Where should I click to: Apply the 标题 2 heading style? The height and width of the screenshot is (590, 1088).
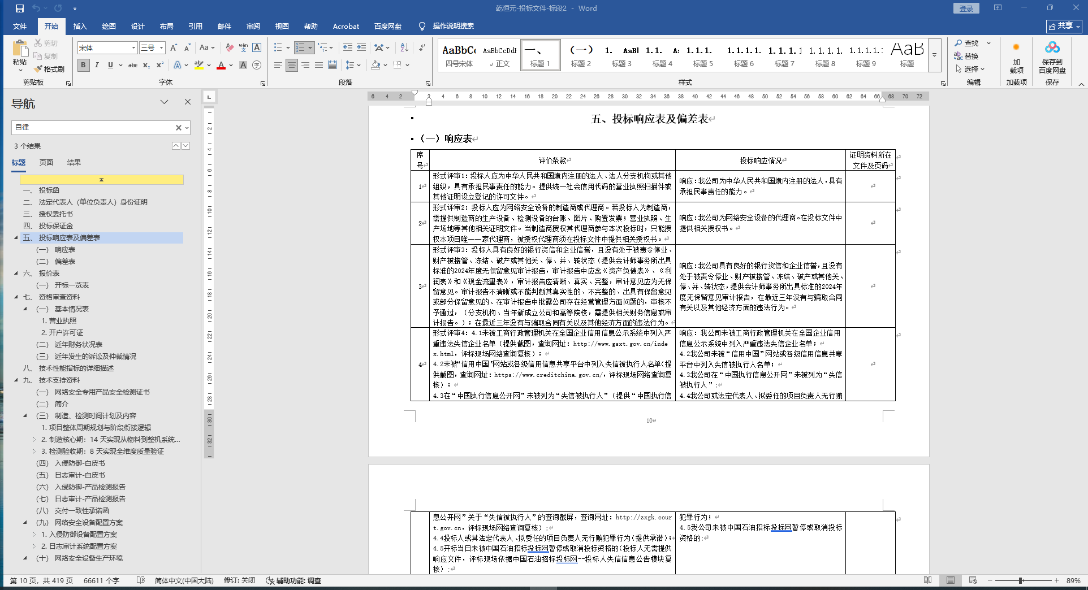581,55
